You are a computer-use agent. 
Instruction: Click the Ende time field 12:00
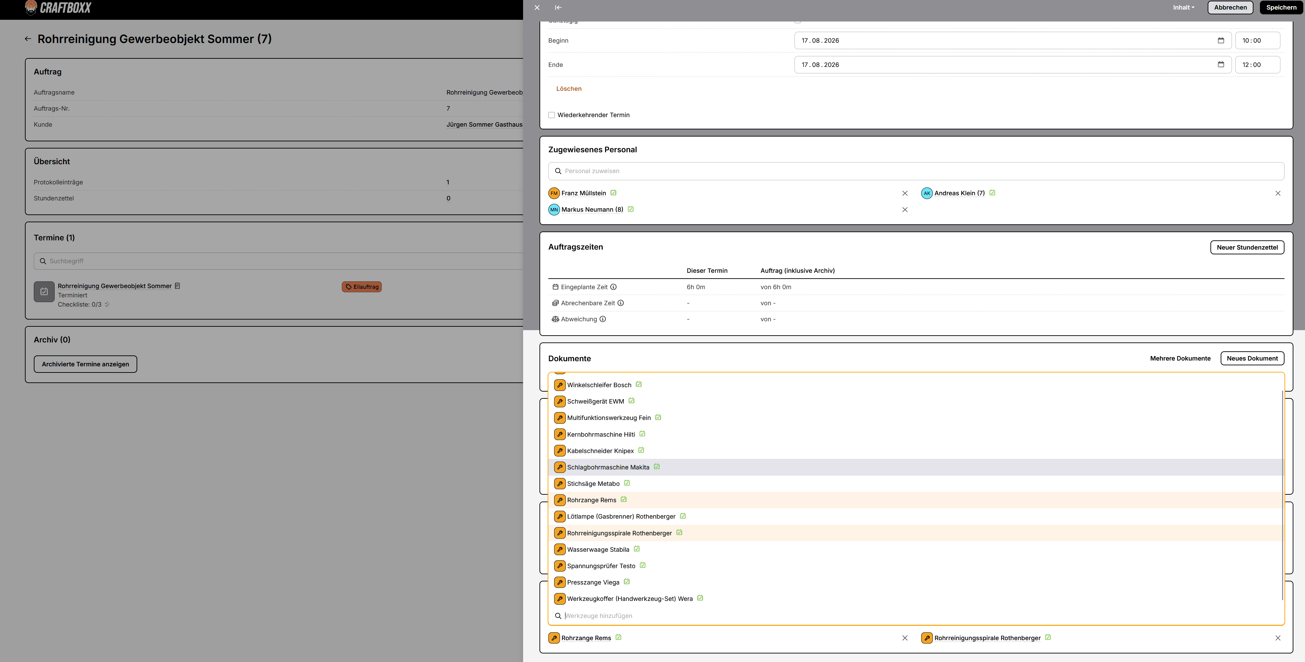[1258, 65]
